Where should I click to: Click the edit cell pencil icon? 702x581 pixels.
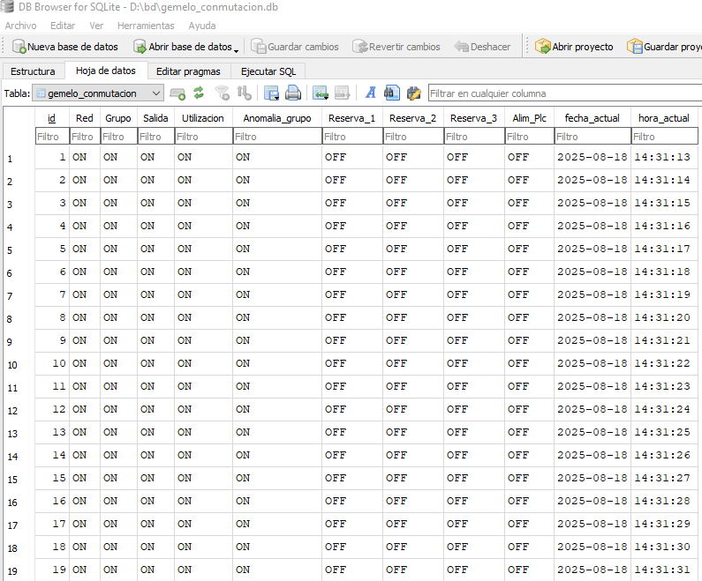pos(413,93)
